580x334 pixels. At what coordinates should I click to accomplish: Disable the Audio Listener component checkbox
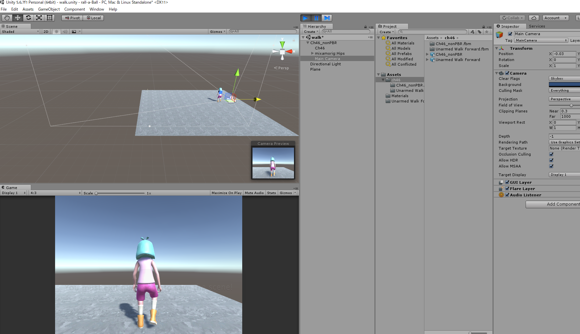point(507,195)
